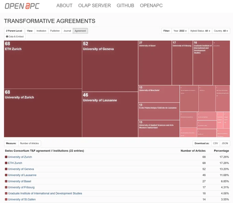
Task: Open the Country filter dropdown
Action: [221, 31]
